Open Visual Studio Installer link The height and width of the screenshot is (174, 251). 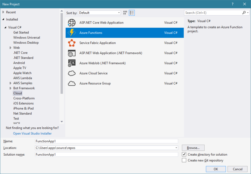32,133
